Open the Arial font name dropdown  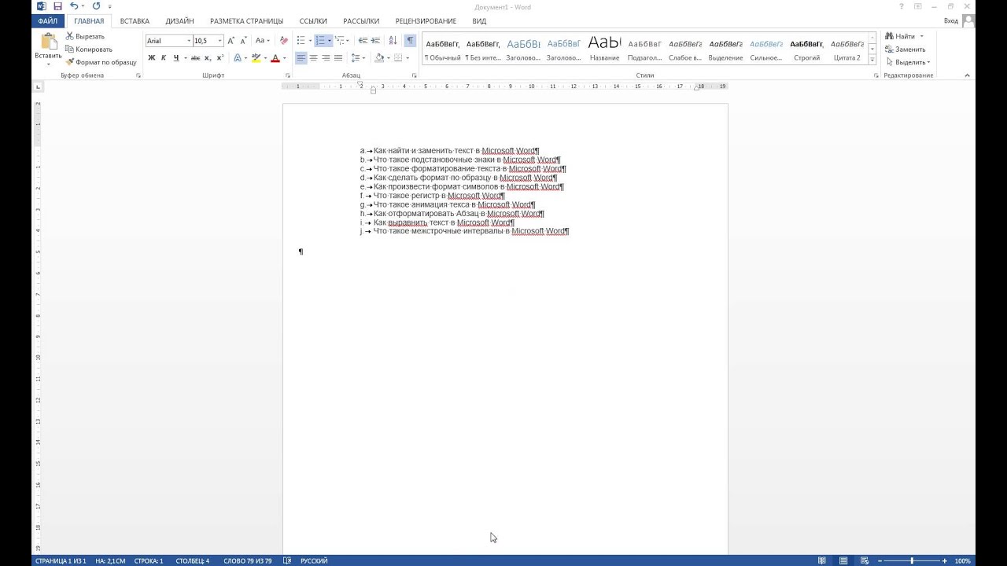click(189, 41)
